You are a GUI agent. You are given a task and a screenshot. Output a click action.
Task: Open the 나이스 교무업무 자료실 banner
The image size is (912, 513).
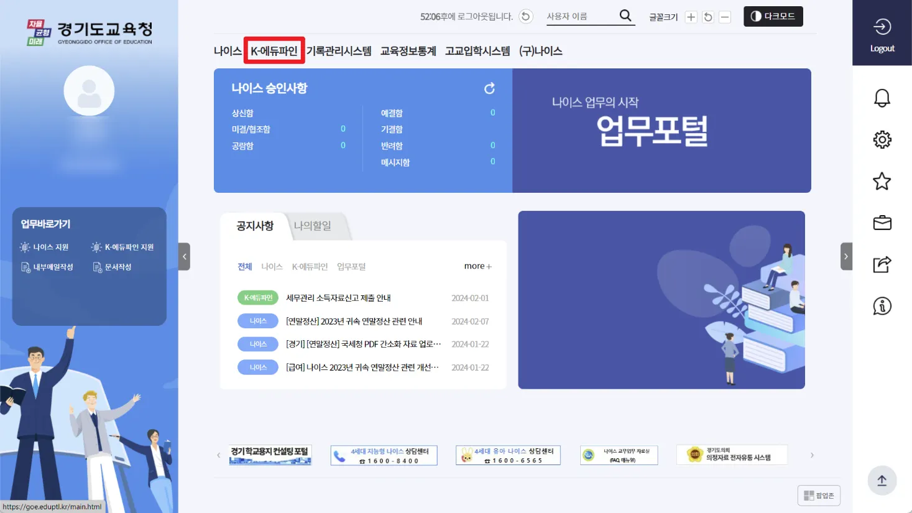pyautogui.click(x=619, y=455)
